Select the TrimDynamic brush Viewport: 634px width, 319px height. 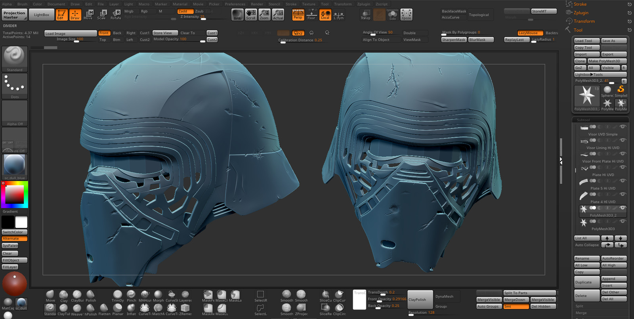pos(118,296)
